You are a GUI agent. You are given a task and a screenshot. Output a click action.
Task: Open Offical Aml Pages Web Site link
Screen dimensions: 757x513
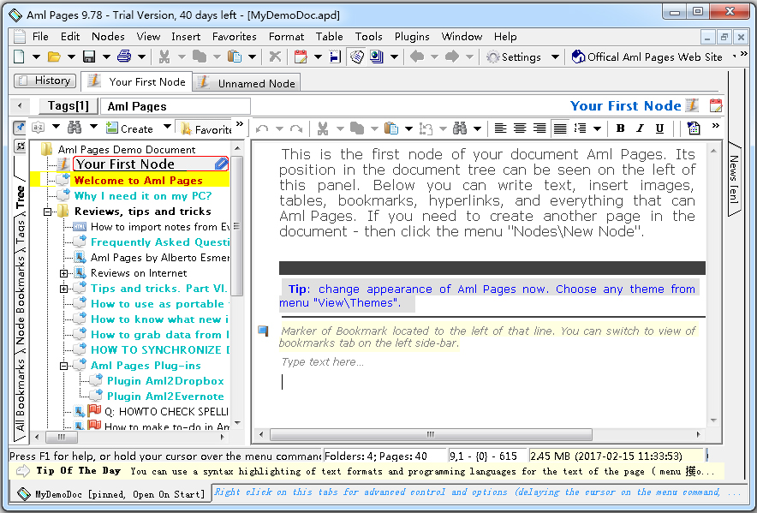pos(647,57)
